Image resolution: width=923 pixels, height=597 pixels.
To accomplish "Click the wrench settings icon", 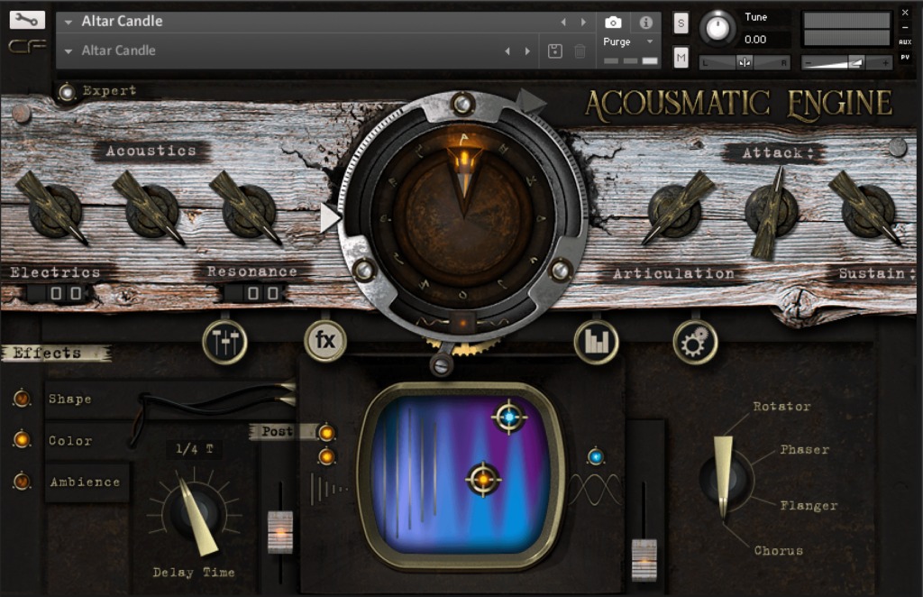I will click(x=27, y=20).
